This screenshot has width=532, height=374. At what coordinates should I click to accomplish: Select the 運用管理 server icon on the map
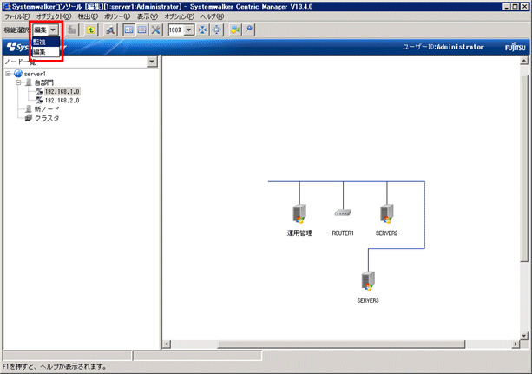coord(299,213)
